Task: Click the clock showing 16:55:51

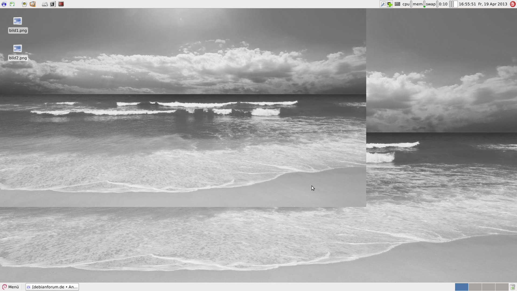Action: (x=467, y=4)
